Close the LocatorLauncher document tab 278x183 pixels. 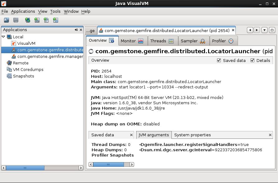click(233, 30)
